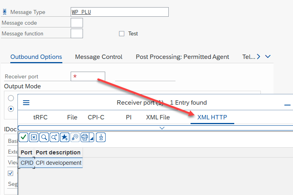
Task: Open the XML File port tab
Action: (158, 117)
